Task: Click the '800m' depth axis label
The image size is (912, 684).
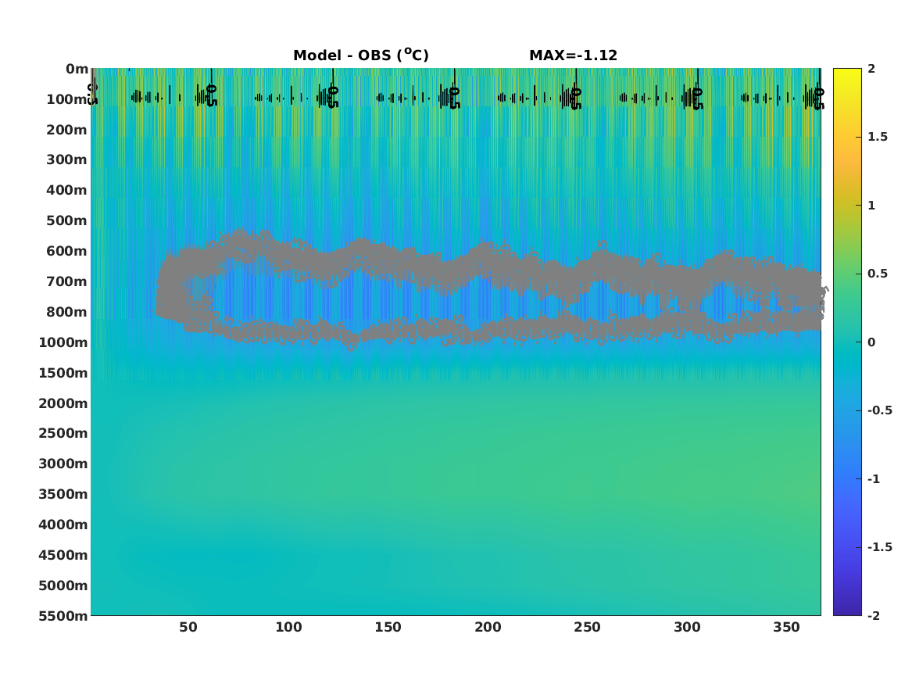Action: click(67, 313)
